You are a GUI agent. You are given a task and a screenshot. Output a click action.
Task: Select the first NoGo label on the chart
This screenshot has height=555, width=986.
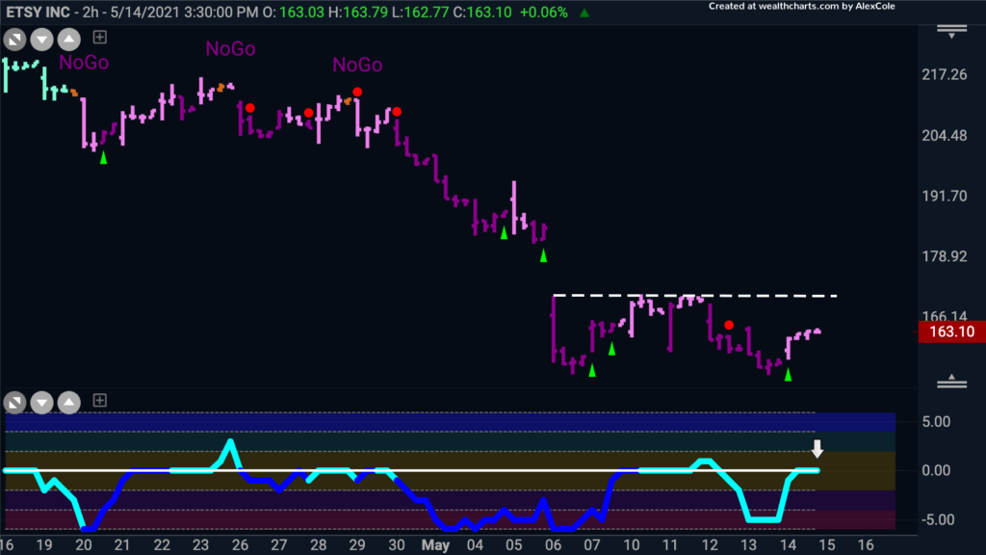[x=84, y=63]
